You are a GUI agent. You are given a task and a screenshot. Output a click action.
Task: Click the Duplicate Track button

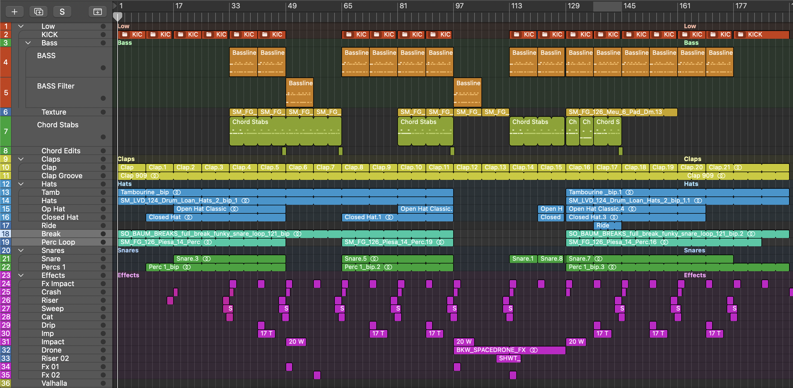[x=38, y=12]
